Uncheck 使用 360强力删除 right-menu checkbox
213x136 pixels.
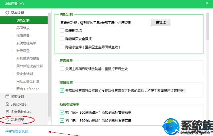[x=62, y=120]
